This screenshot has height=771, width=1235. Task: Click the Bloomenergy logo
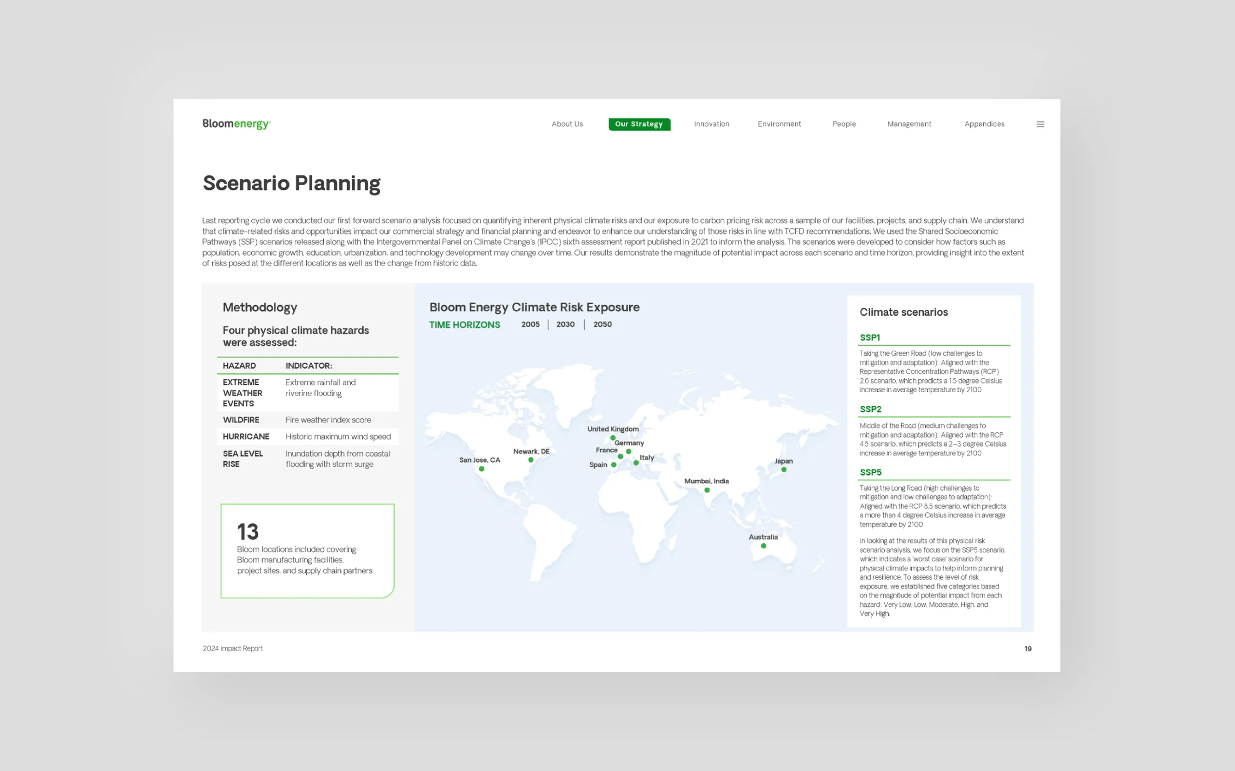coord(236,124)
